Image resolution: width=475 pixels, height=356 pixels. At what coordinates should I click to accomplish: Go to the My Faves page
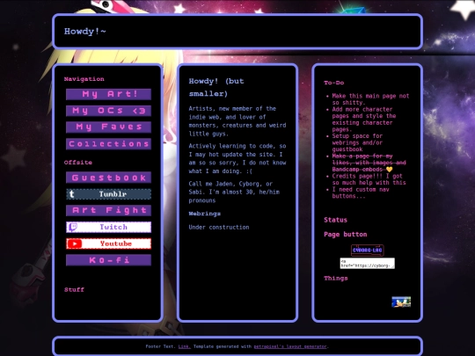(x=108, y=127)
